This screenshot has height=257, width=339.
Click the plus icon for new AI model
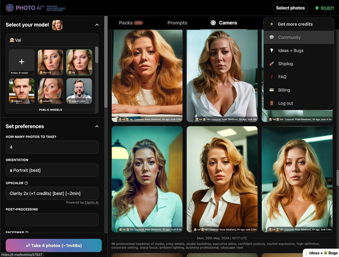(x=22, y=62)
